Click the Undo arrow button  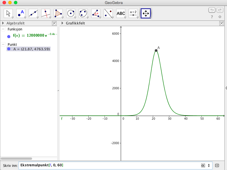tap(212, 10)
